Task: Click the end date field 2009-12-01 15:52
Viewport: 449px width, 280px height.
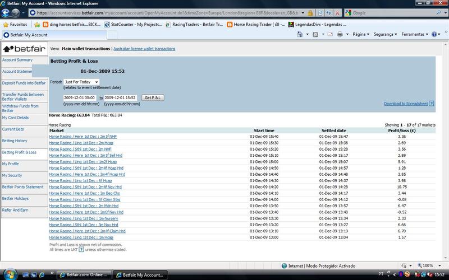Action: (120, 97)
